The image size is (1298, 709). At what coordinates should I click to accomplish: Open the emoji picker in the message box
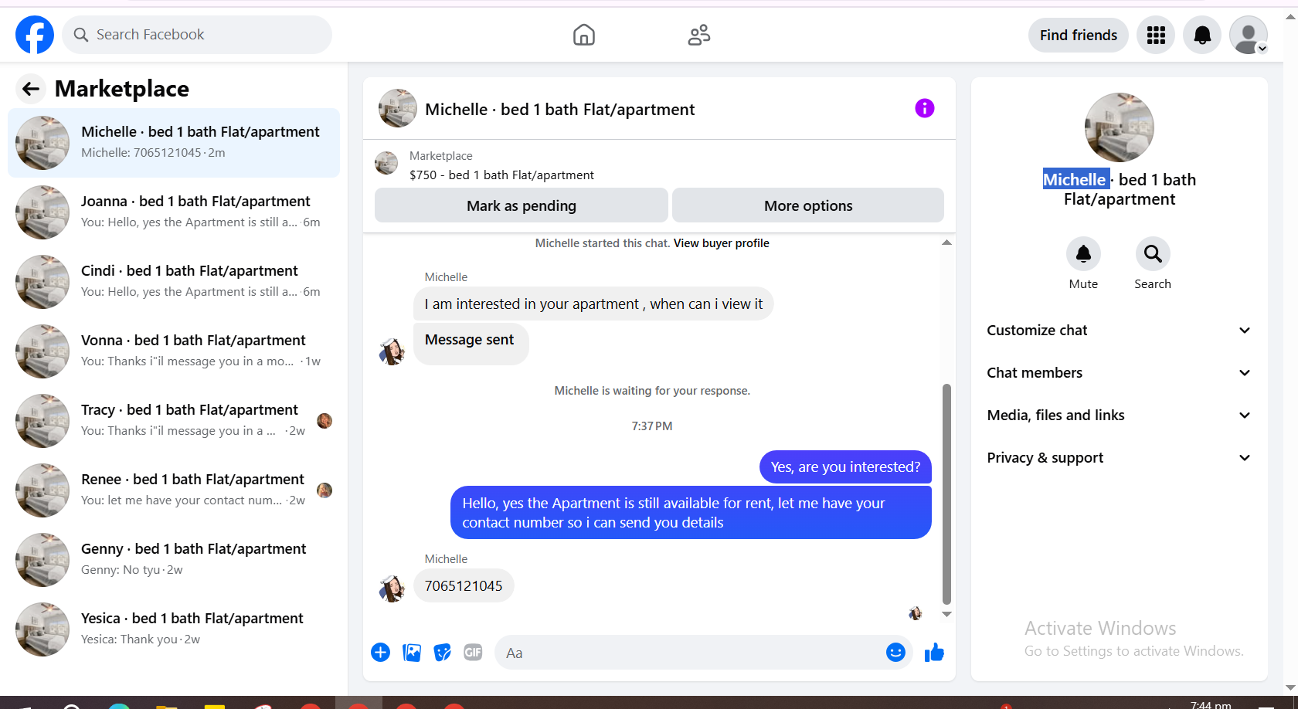[x=895, y=653]
